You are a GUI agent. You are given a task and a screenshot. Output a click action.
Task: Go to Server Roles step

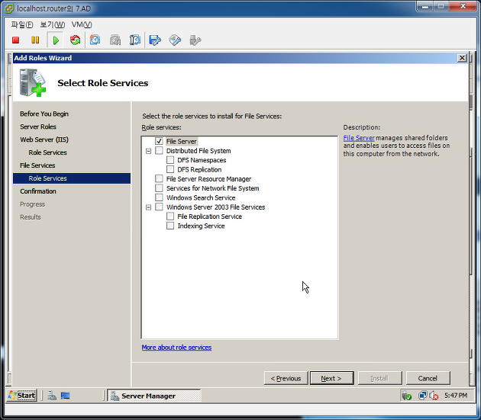(38, 127)
